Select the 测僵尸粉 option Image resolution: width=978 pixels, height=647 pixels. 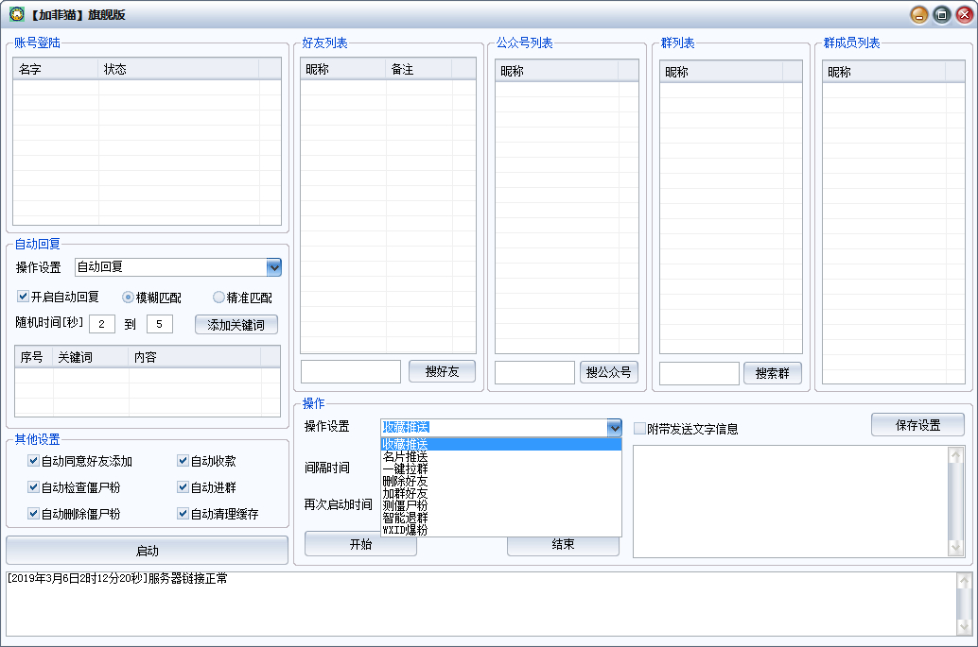coord(405,506)
